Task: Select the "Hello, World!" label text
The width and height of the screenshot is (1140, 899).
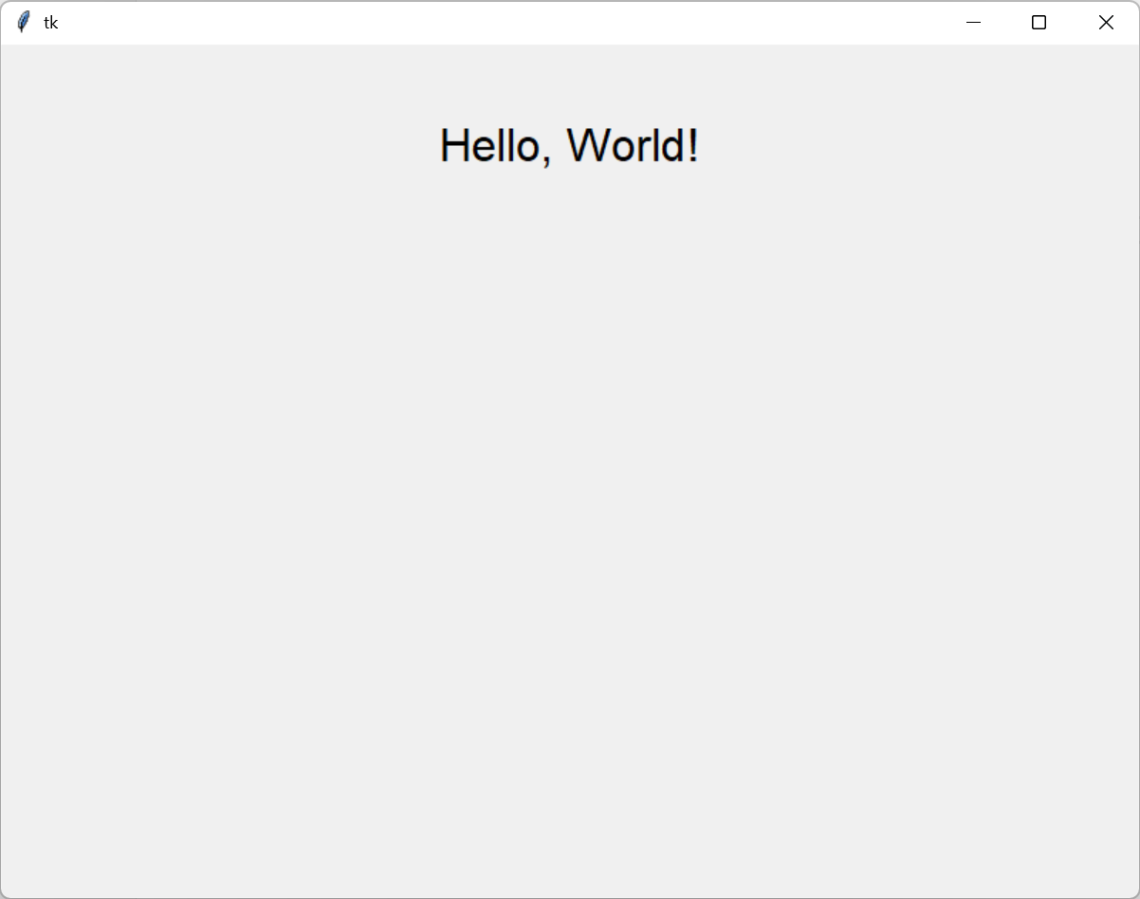Action: click(569, 146)
